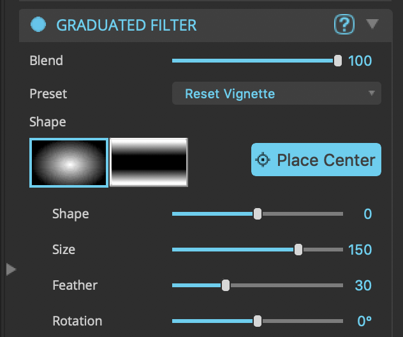
Task: Toggle the Graduated Filter enable dot
Action: (x=40, y=25)
